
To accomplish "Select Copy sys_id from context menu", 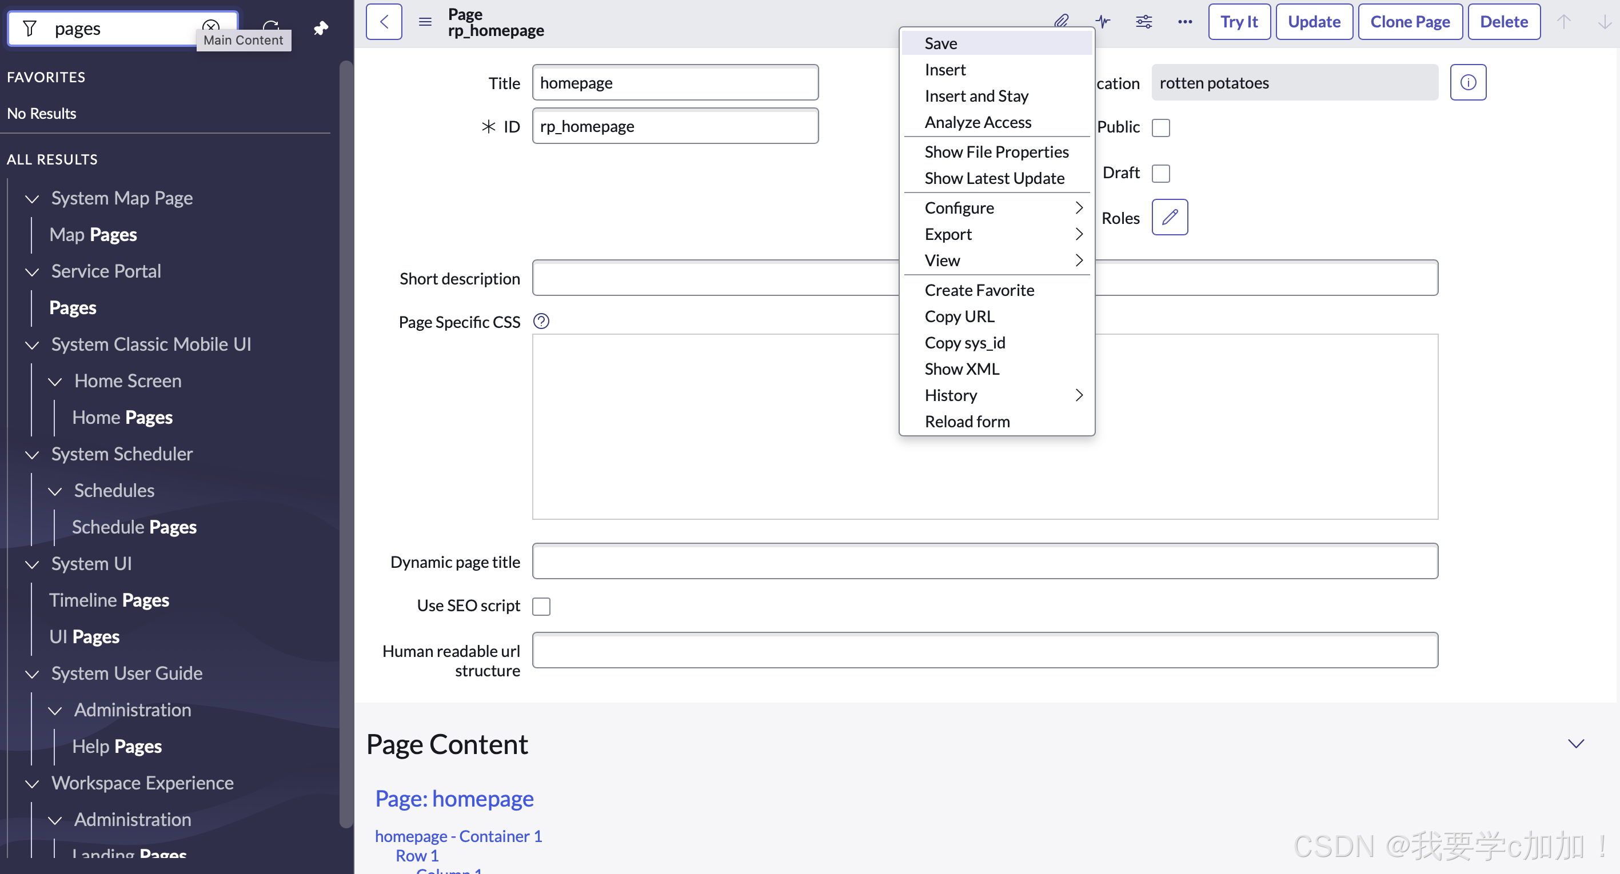I will (965, 342).
